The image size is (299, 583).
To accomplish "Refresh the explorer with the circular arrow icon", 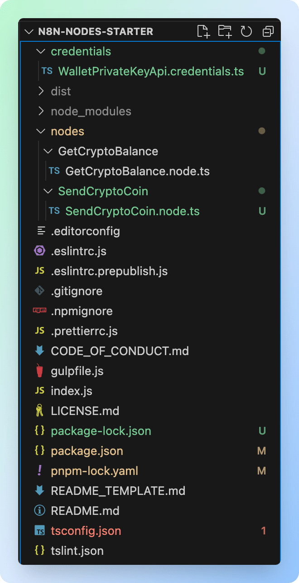I will pos(246,31).
